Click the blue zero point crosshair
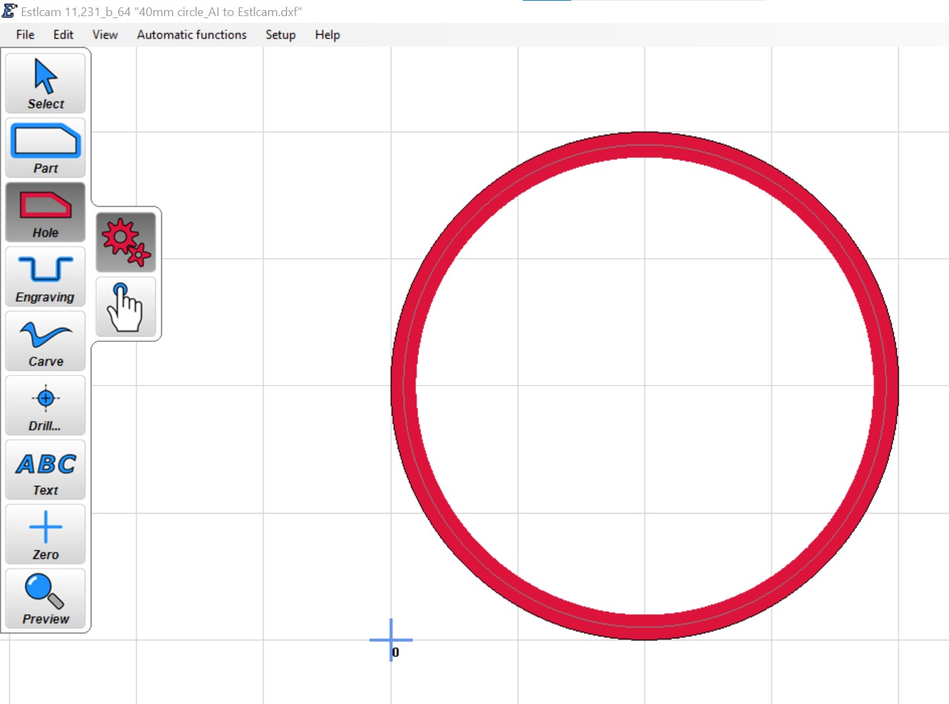The image size is (949, 704). (391, 640)
